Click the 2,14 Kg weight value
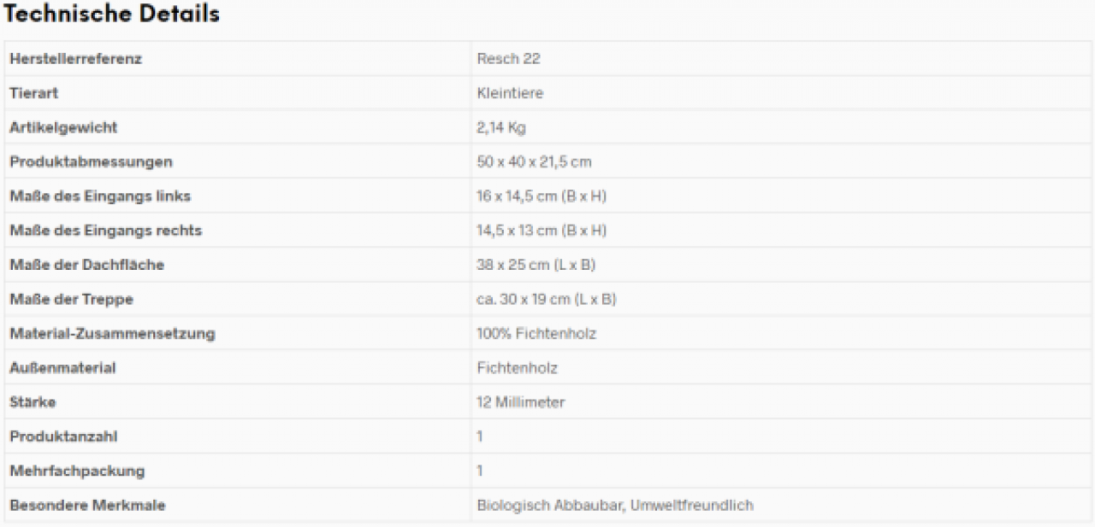 tap(501, 127)
